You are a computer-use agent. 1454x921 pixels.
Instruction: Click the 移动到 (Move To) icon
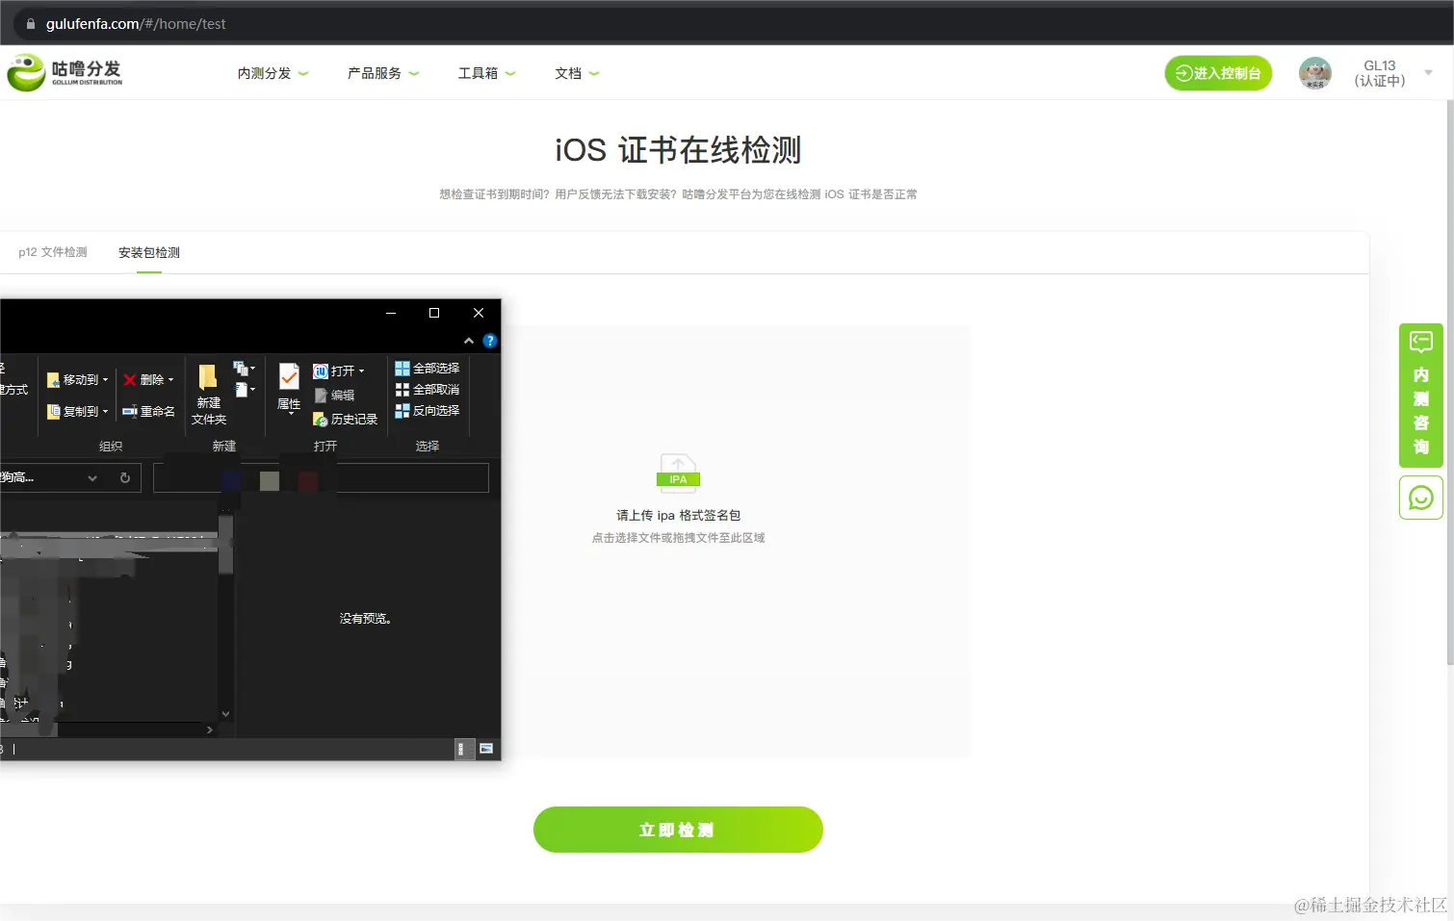pos(72,379)
